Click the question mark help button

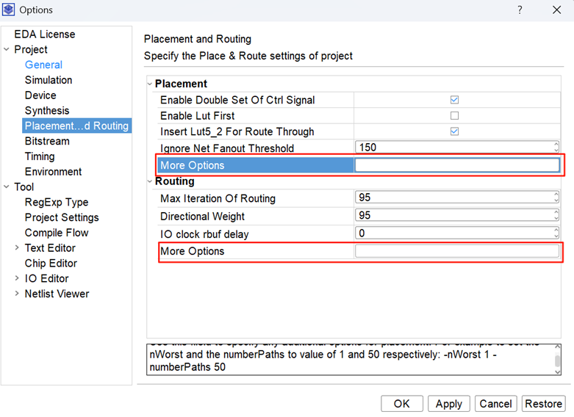click(520, 10)
